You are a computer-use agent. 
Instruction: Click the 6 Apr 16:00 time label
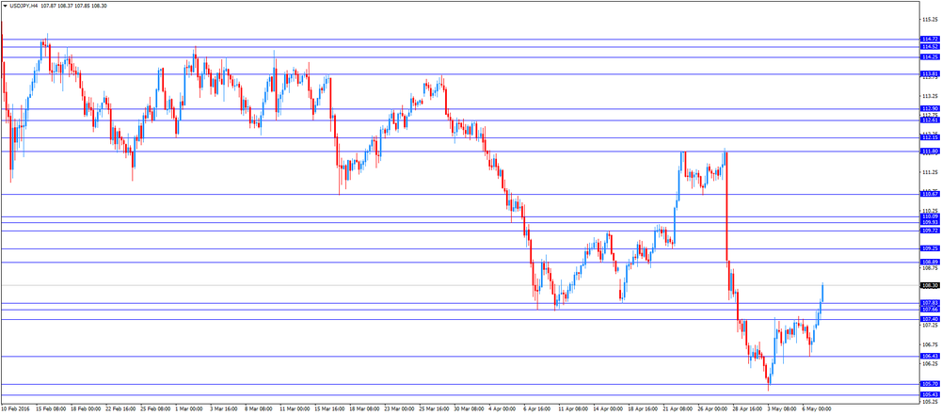(537, 409)
